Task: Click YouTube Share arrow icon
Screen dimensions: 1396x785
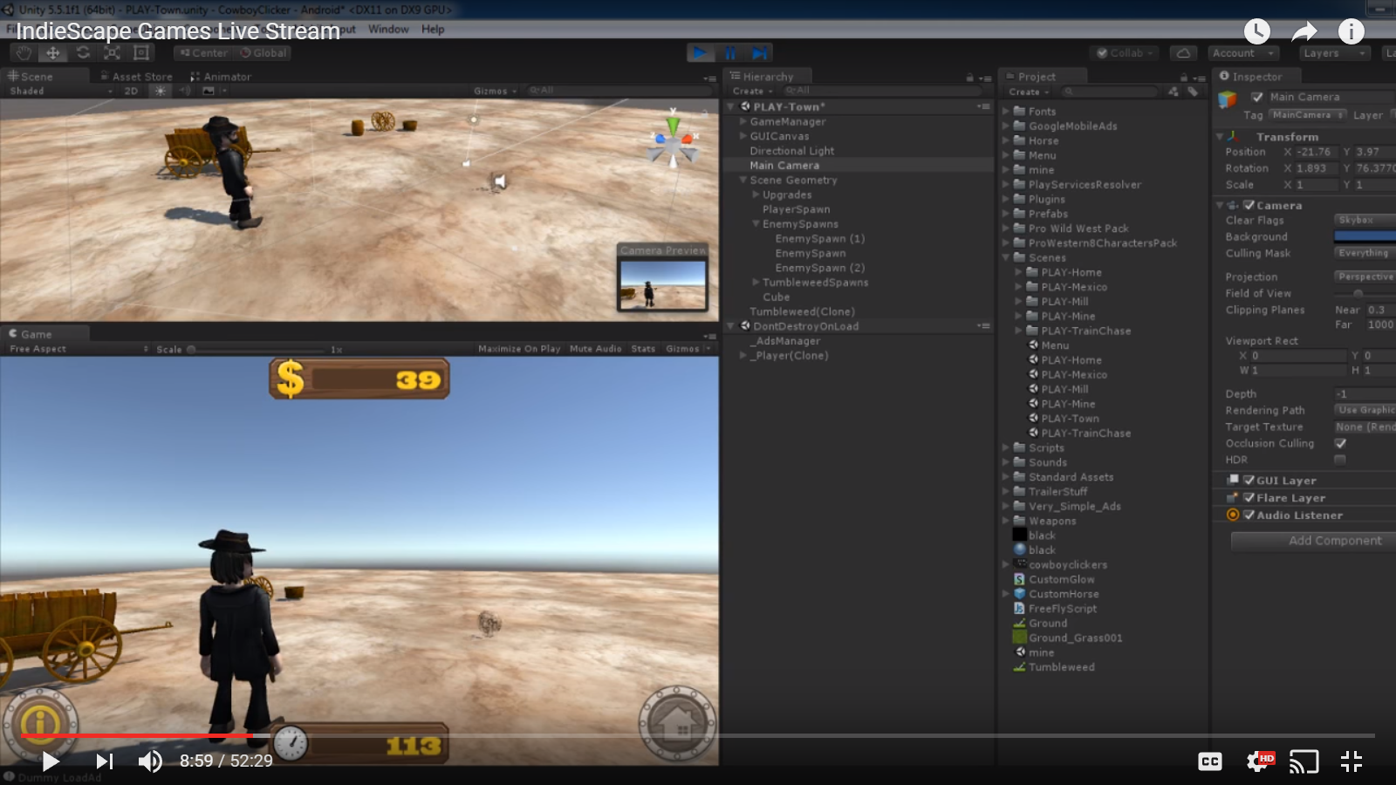Action: coord(1304,32)
